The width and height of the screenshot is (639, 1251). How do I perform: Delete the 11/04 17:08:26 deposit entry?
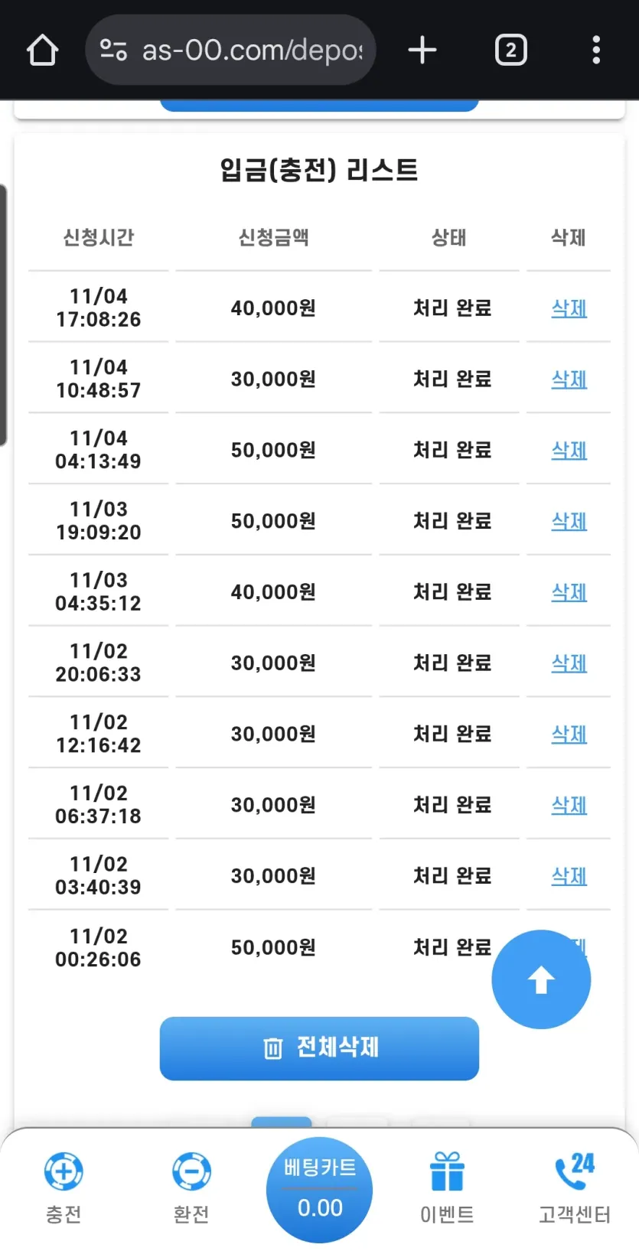(x=569, y=308)
